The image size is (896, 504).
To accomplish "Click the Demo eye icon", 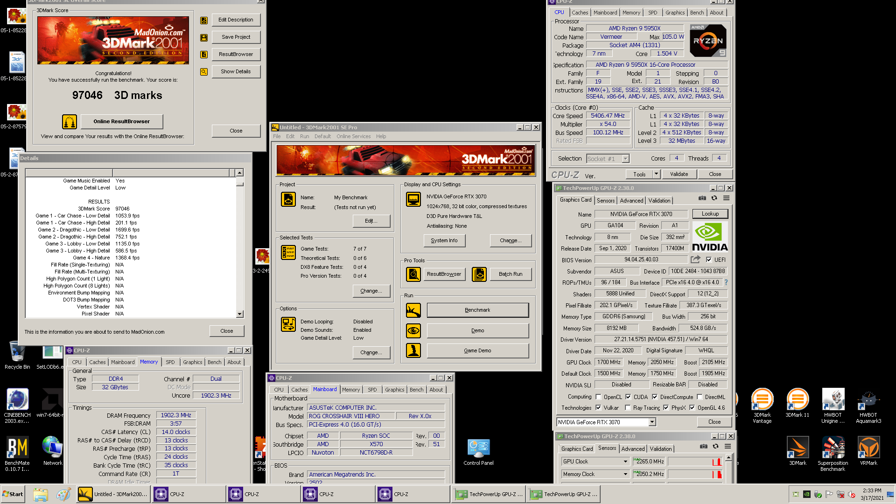I will pos(413,330).
